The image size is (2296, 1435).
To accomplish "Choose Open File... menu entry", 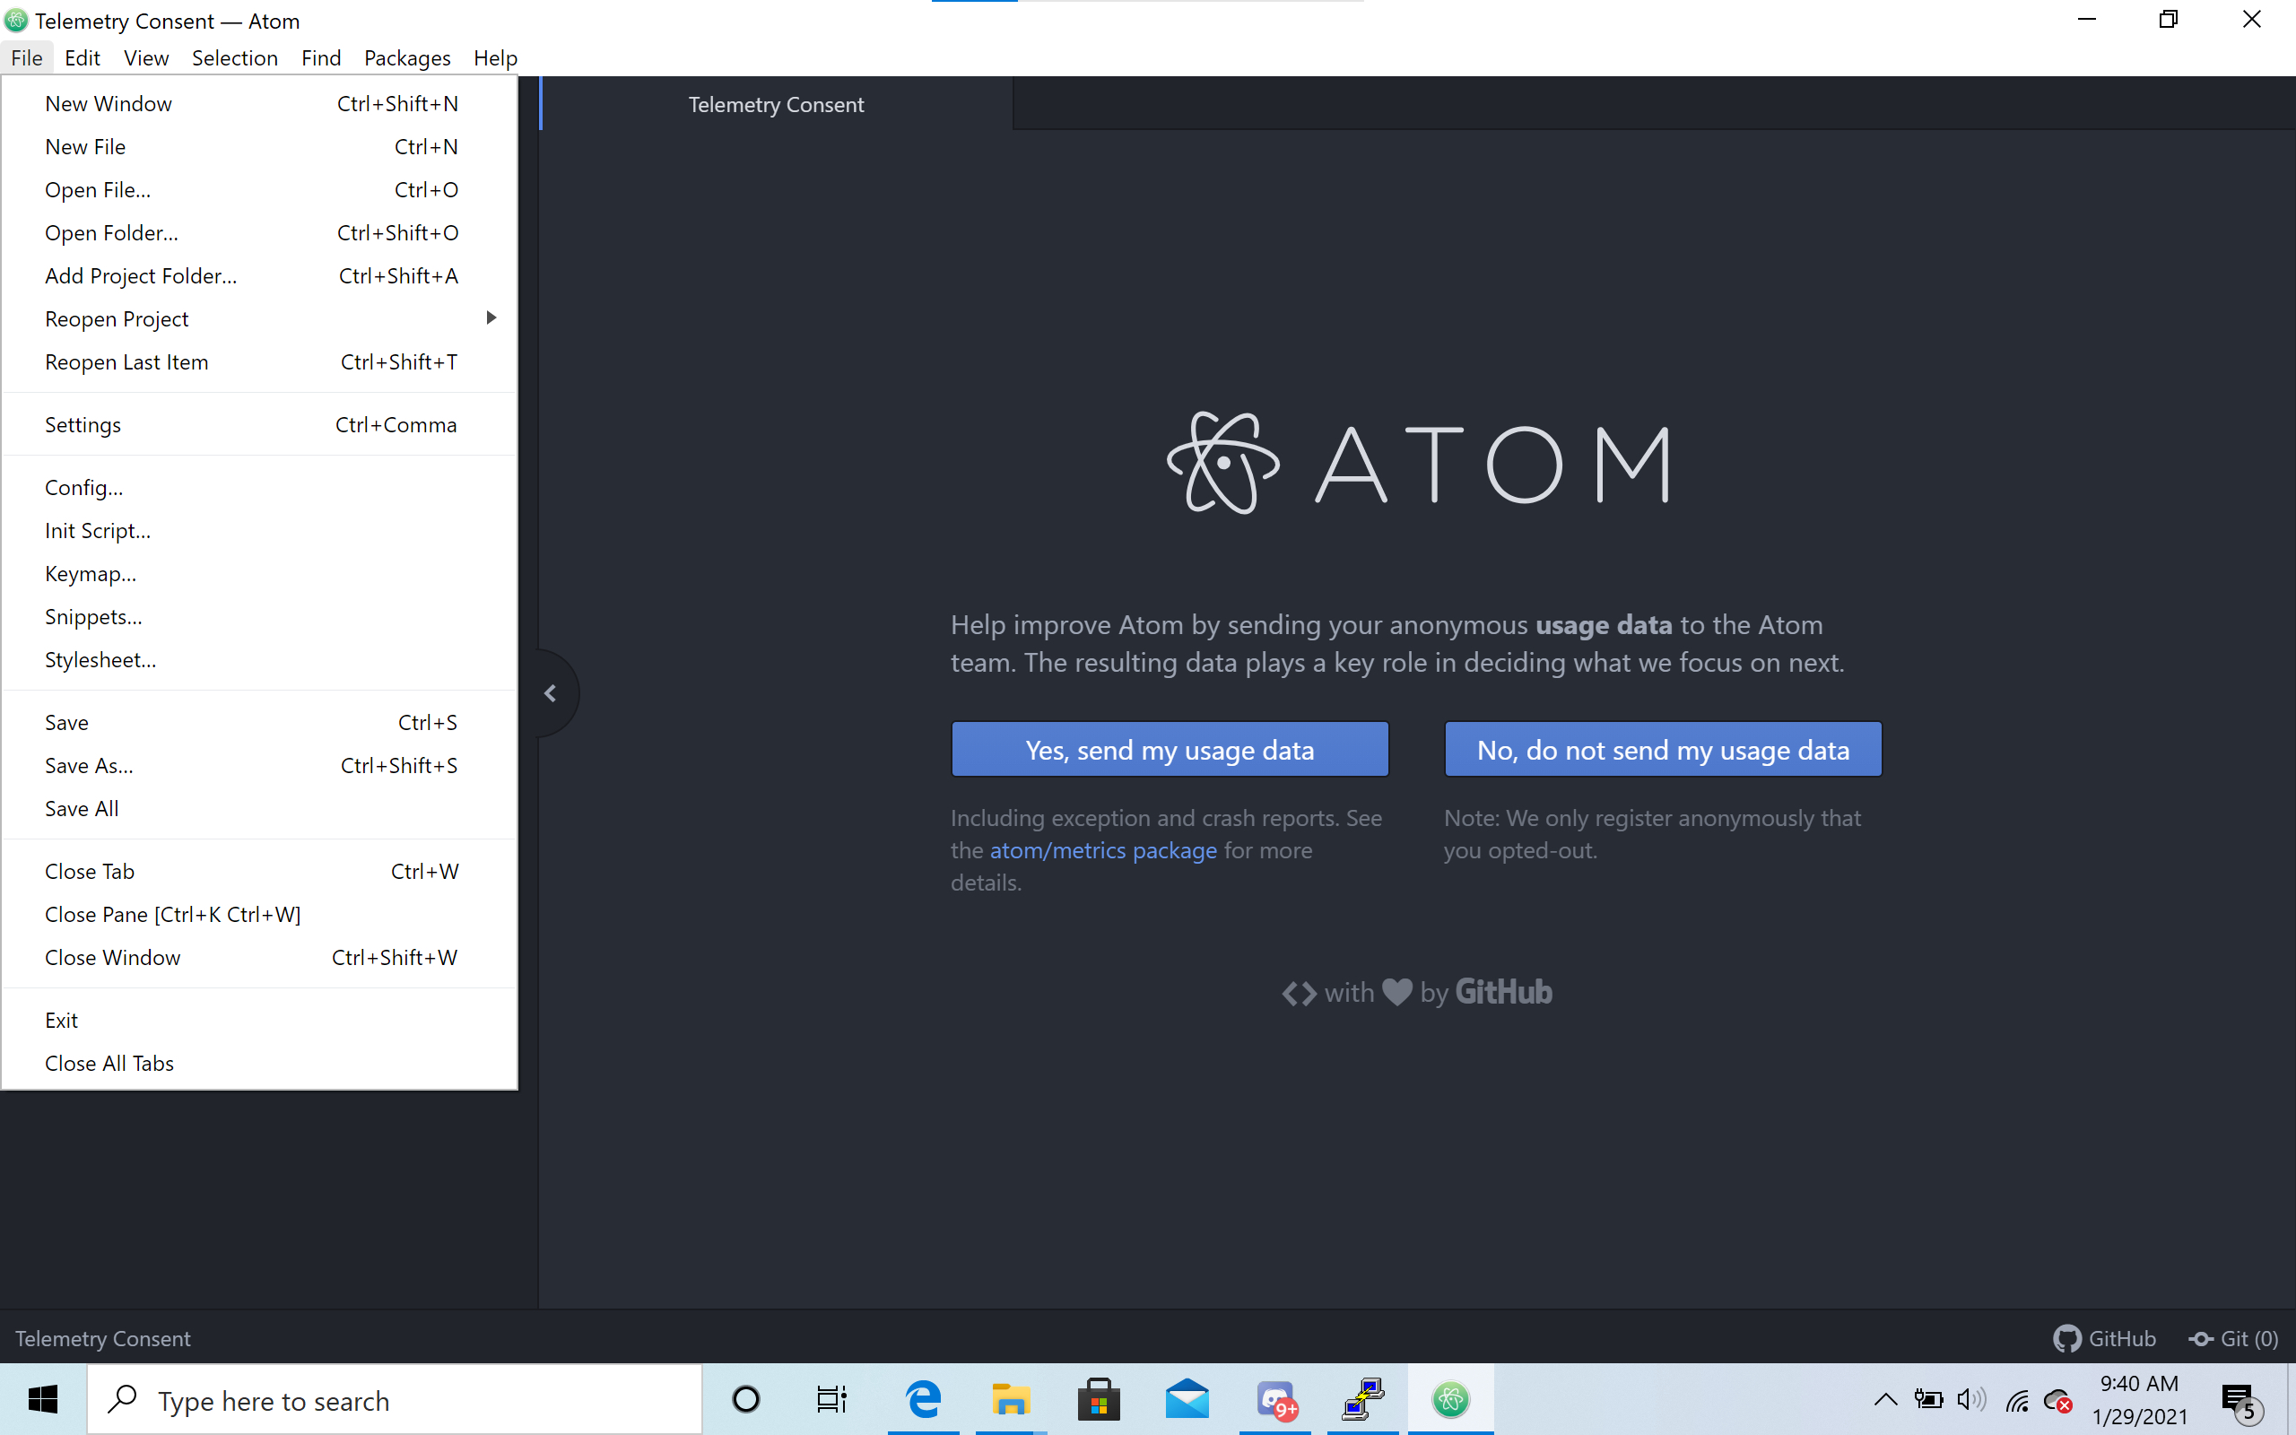I will [x=259, y=190].
